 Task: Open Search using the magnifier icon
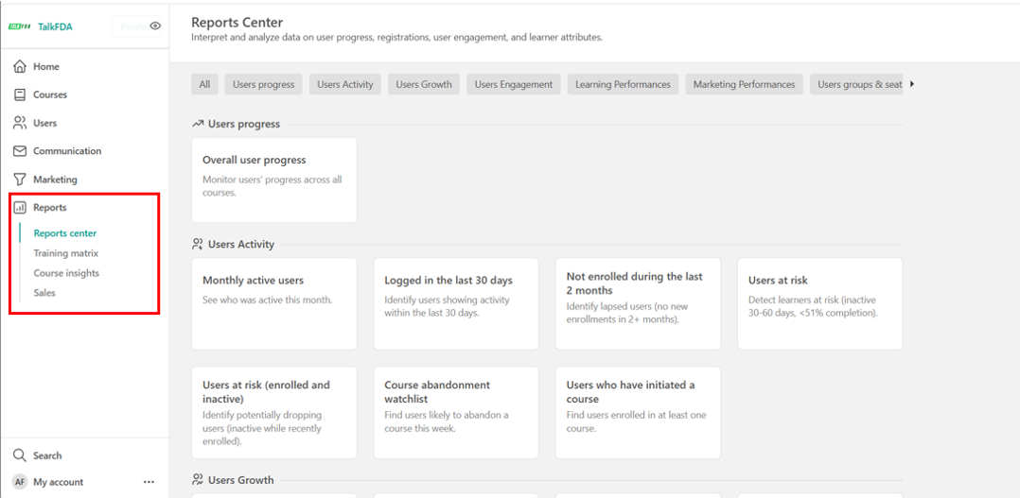click(20, 455)
